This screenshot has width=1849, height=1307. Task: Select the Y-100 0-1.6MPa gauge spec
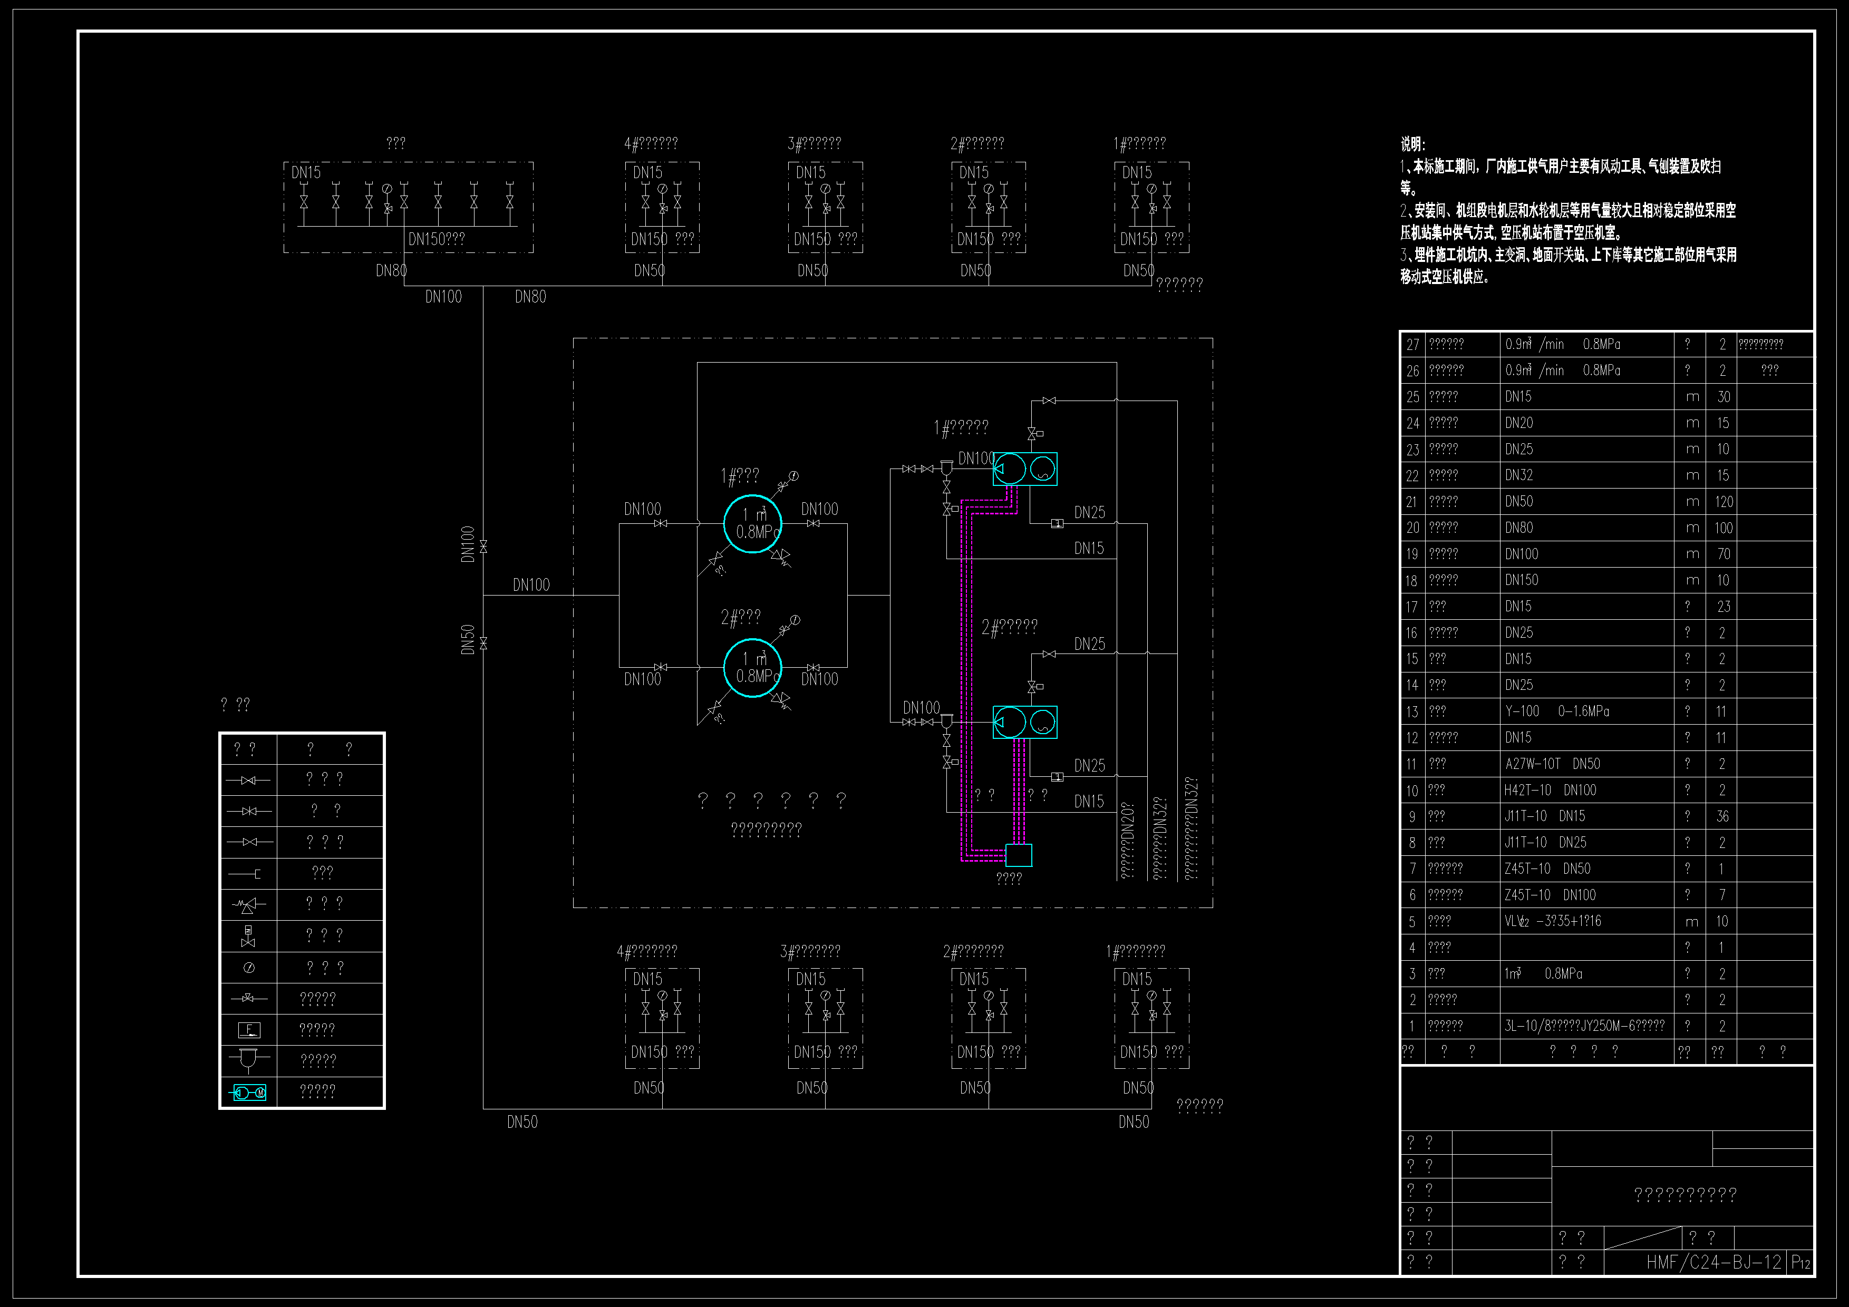[x=1557, y=711]
